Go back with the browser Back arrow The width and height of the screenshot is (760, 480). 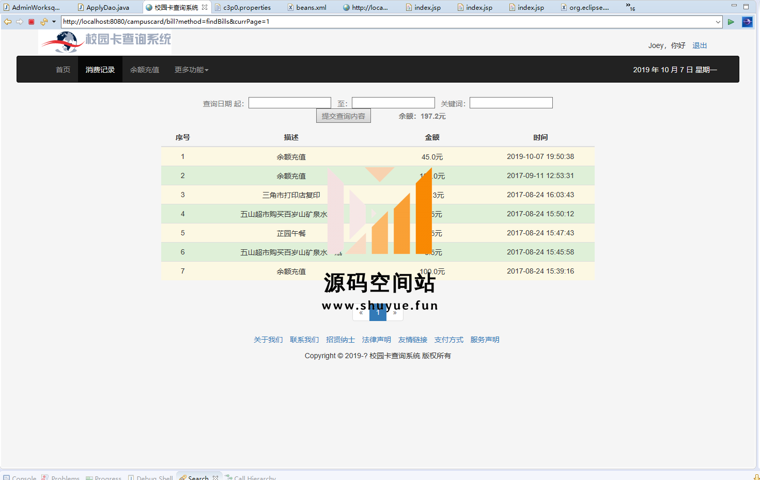(x=8, y=22)
